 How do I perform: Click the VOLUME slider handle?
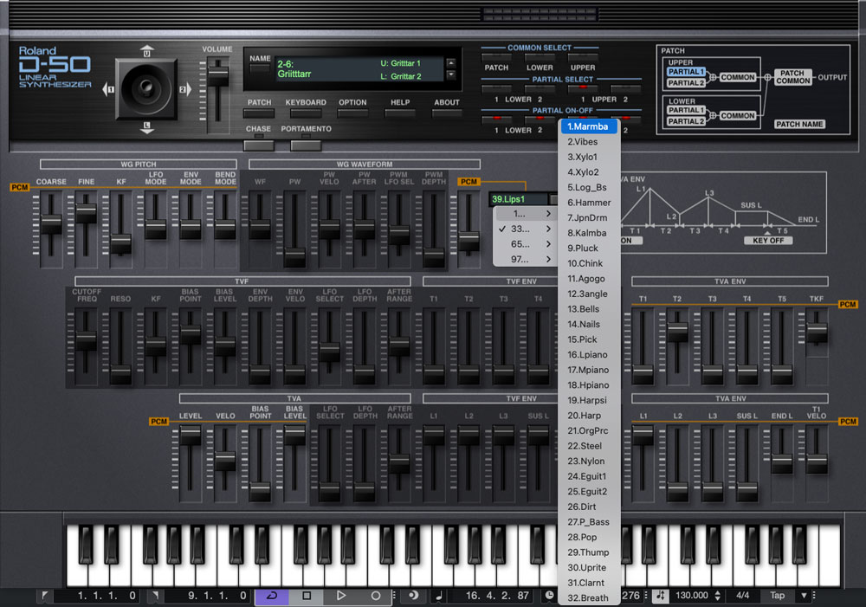point(217,75)
